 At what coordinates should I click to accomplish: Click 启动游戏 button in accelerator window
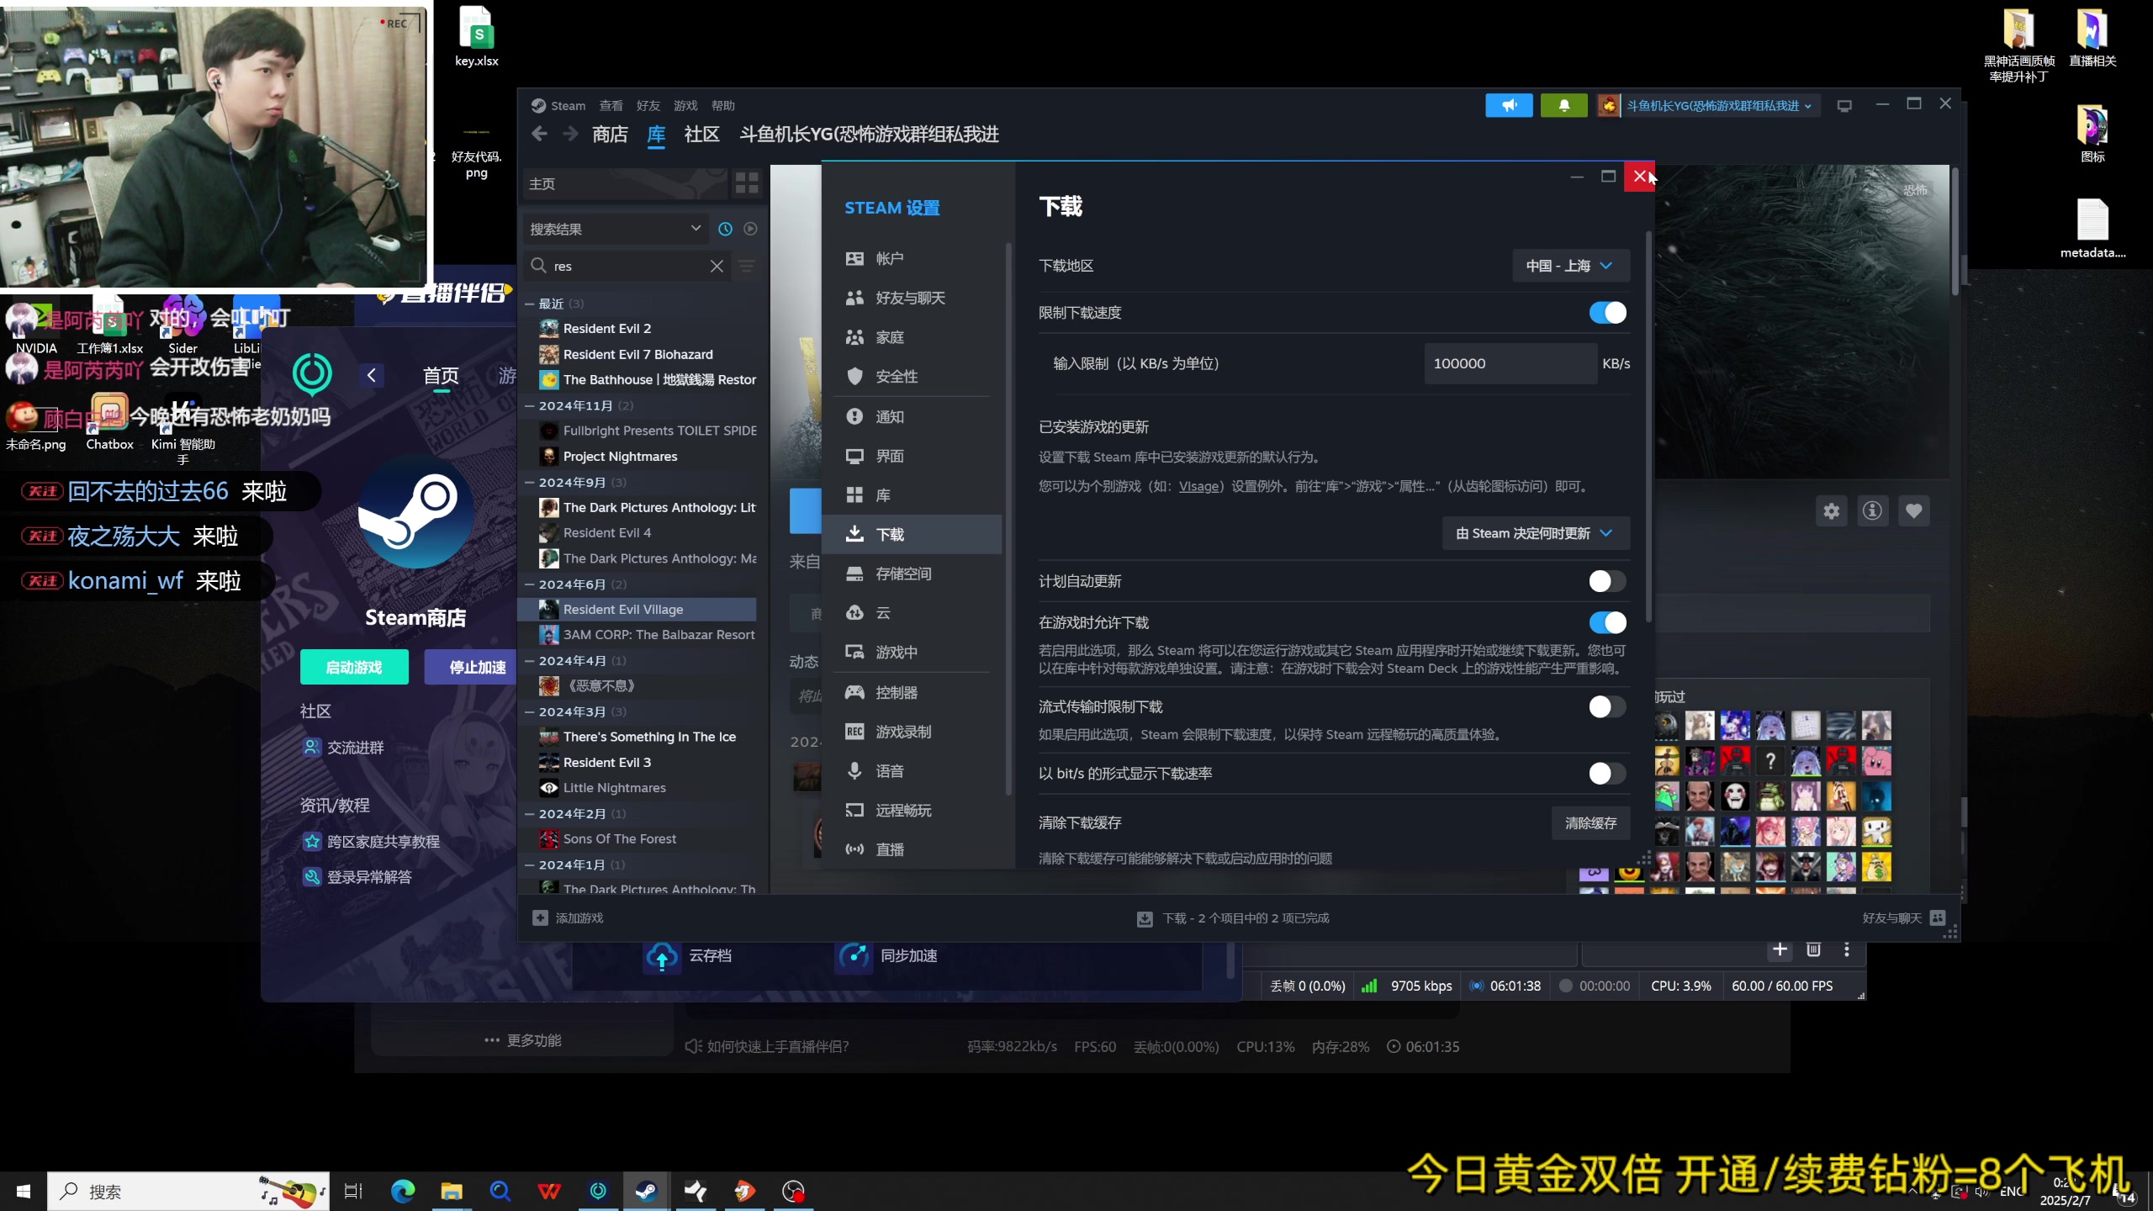(354, 667)
